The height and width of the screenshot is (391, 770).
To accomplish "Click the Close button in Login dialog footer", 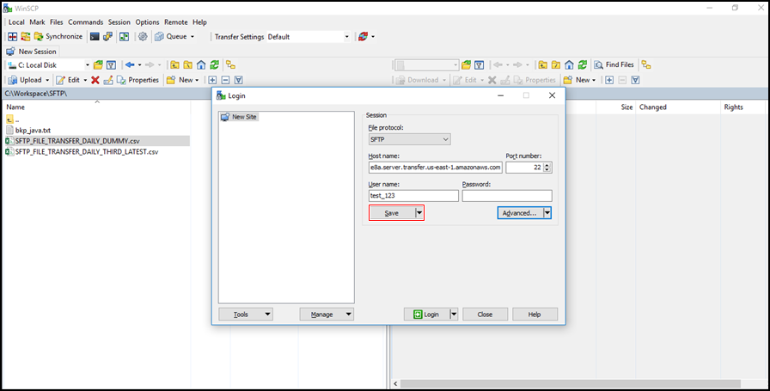I will pyautogui.click(x=485, y=315).
